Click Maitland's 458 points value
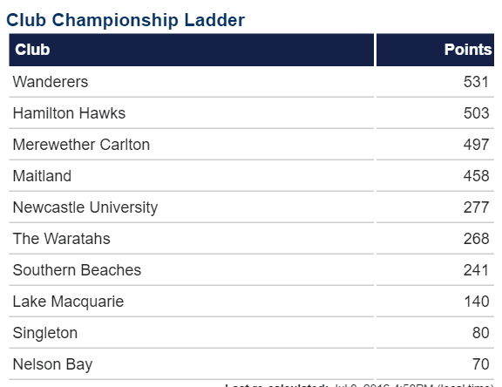The image size is (502, 387). click(476, 176)
